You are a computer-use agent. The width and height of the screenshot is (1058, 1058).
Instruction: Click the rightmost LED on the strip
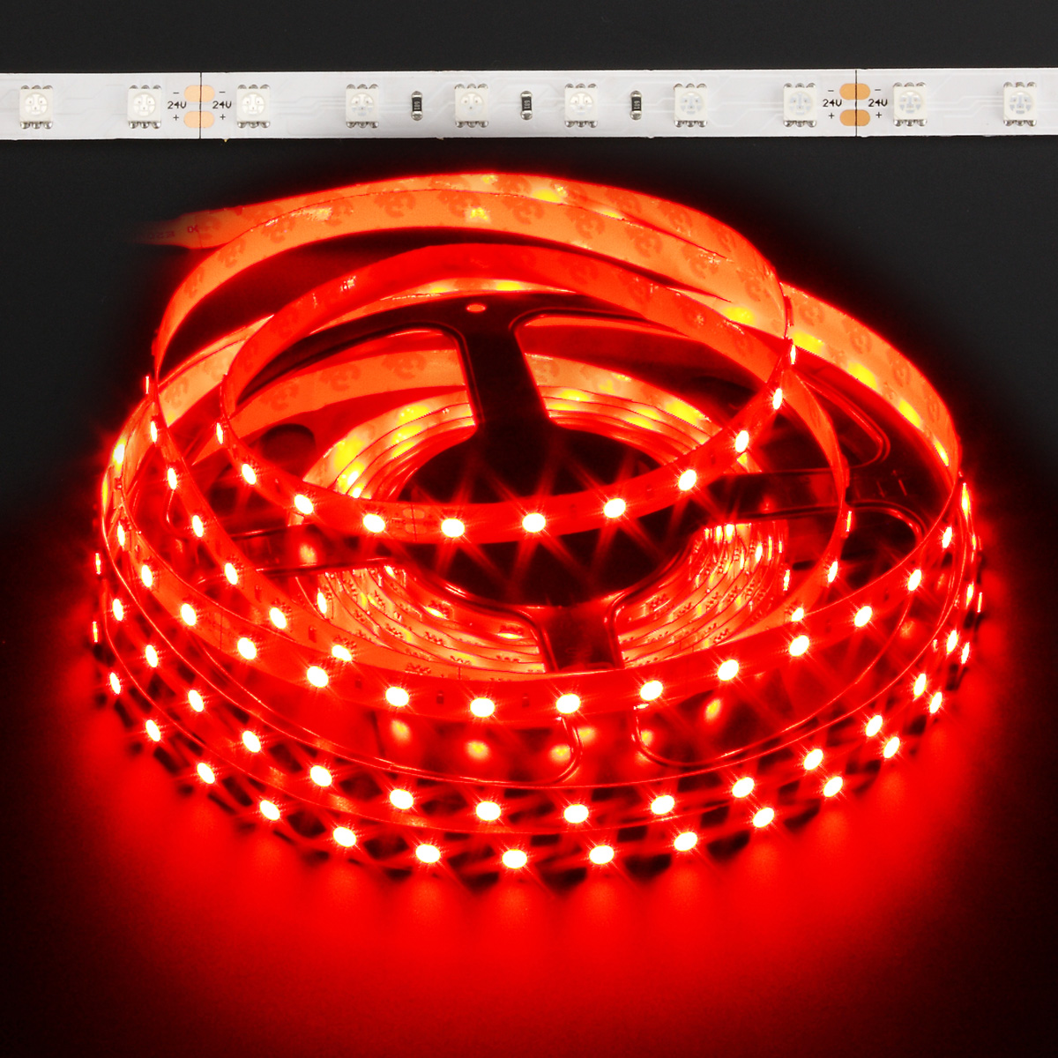(x=1019, y=105)
